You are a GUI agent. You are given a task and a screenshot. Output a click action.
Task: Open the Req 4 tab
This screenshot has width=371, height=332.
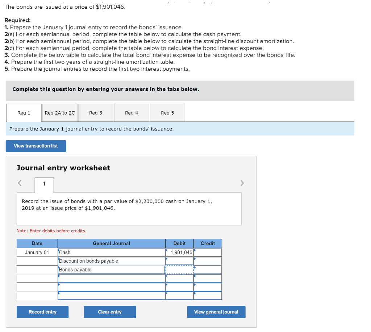click(132, 113)
